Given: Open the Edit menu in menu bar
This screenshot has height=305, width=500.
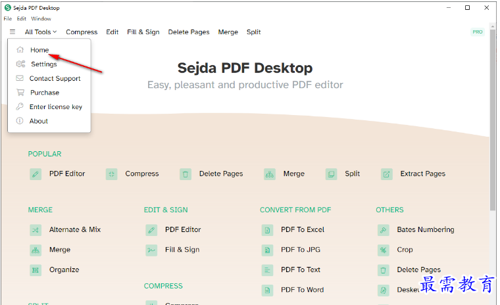Looking at the screenshot, I should coord(21,18).
